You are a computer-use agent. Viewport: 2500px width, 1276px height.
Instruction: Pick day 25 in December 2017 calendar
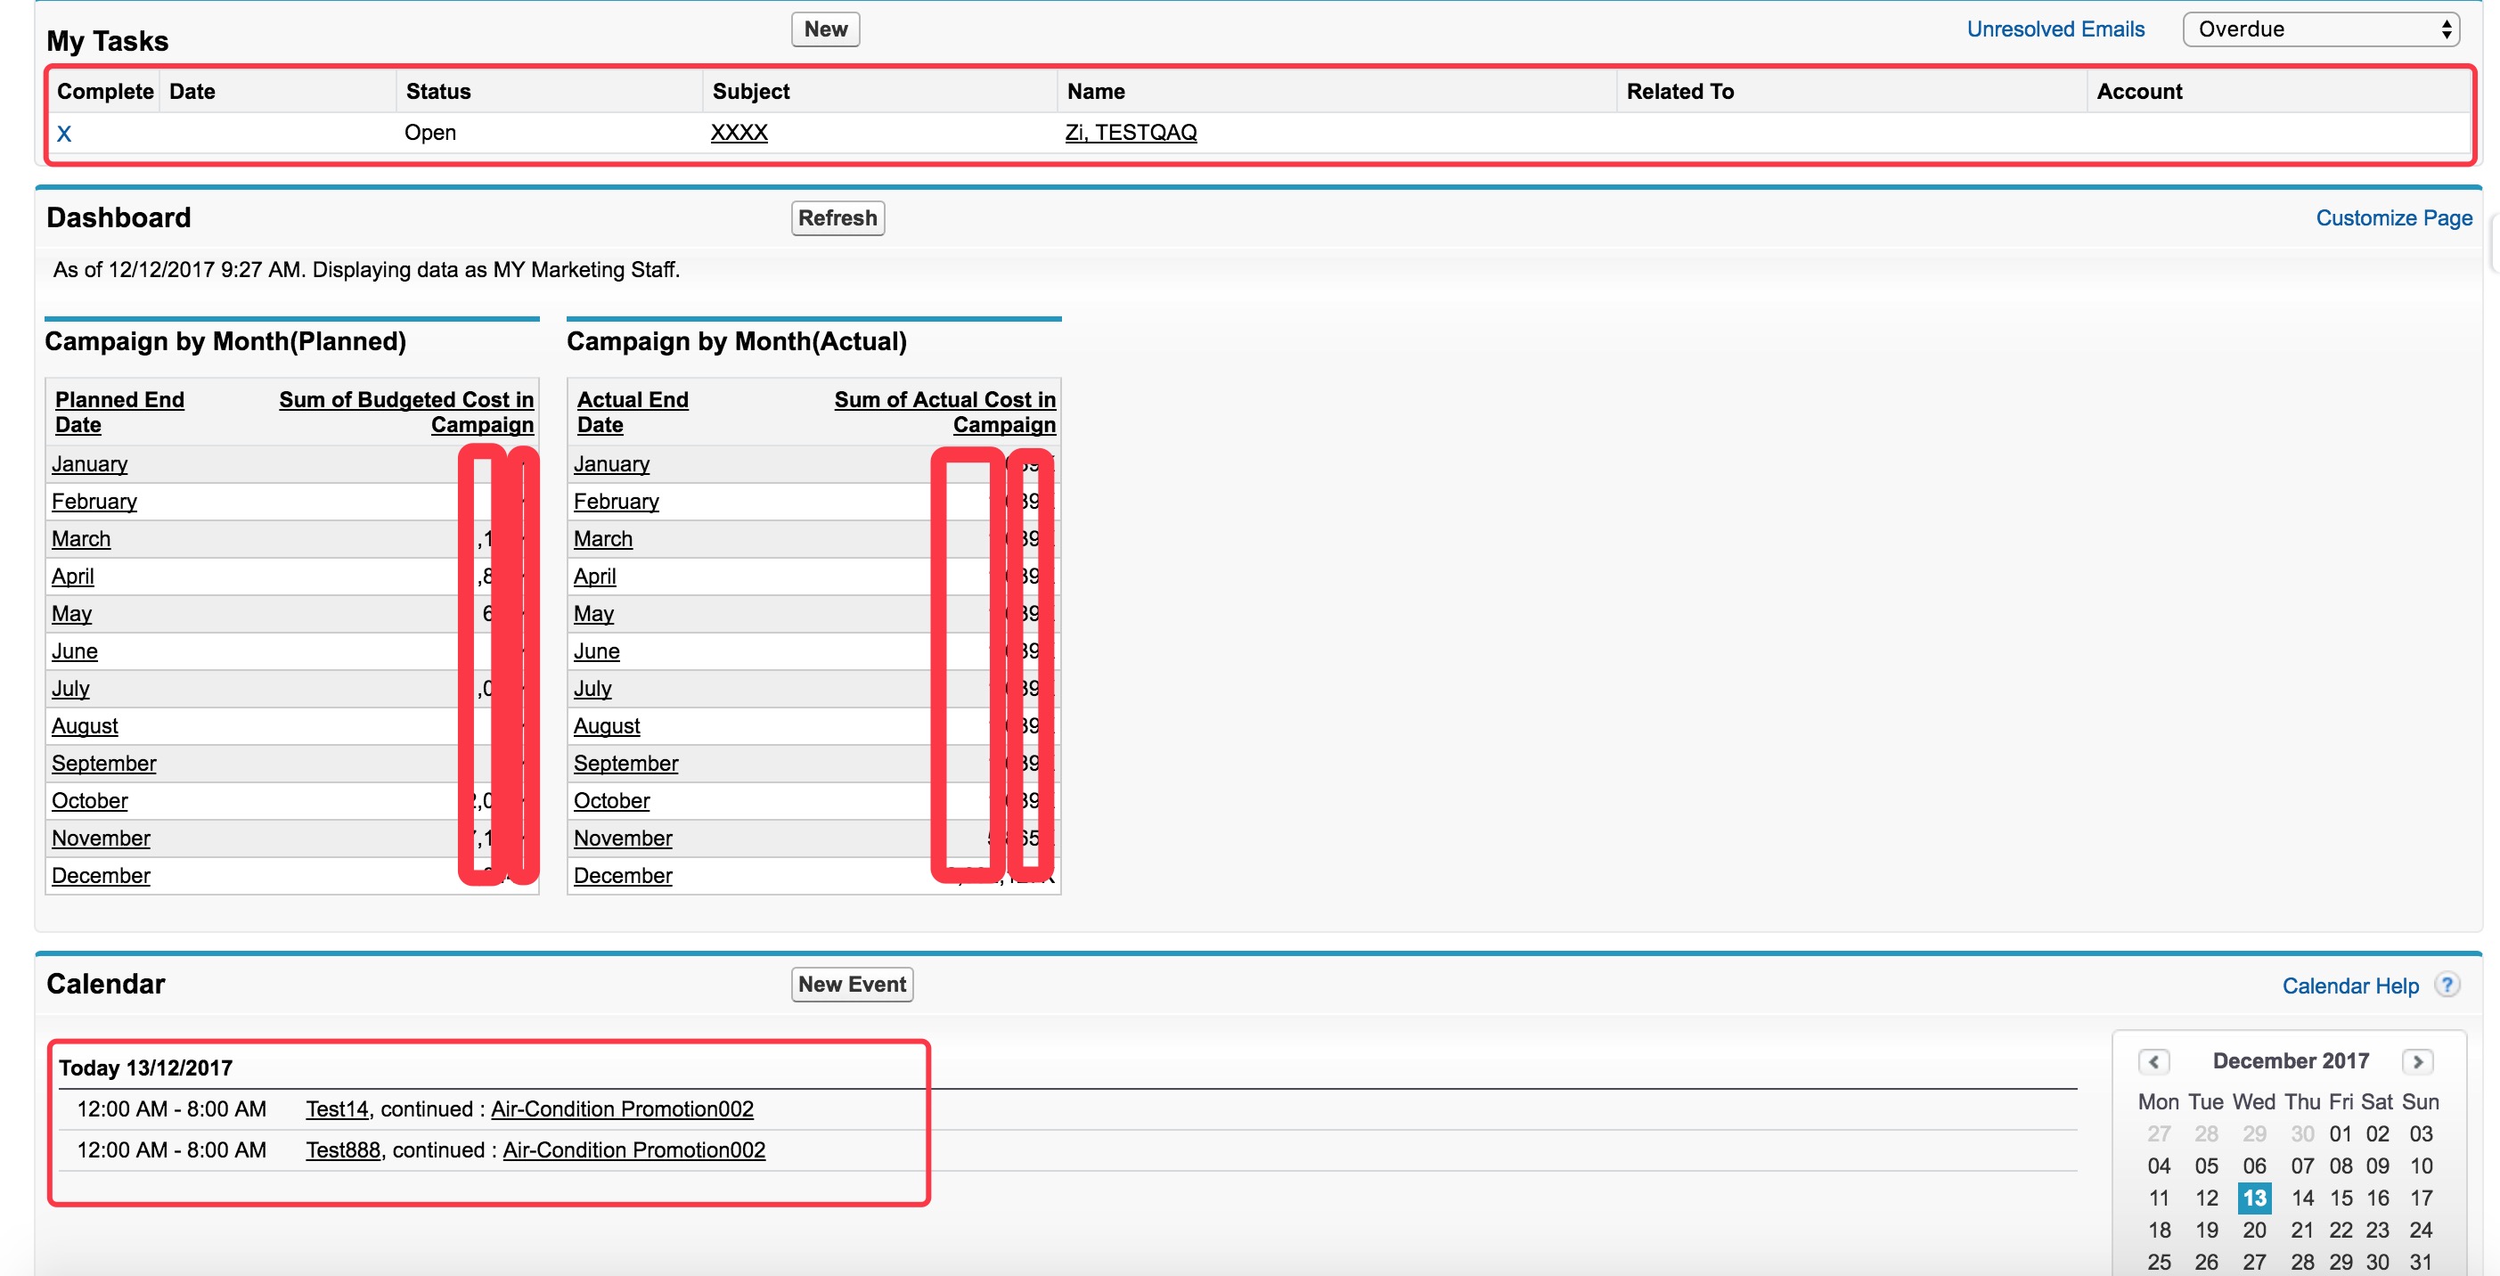(2159, 1262)
